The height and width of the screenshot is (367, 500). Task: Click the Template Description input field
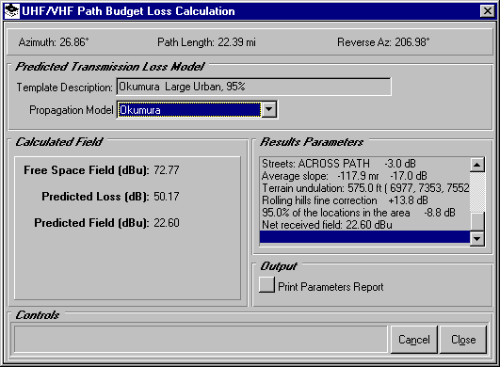(x=254, y=87)
